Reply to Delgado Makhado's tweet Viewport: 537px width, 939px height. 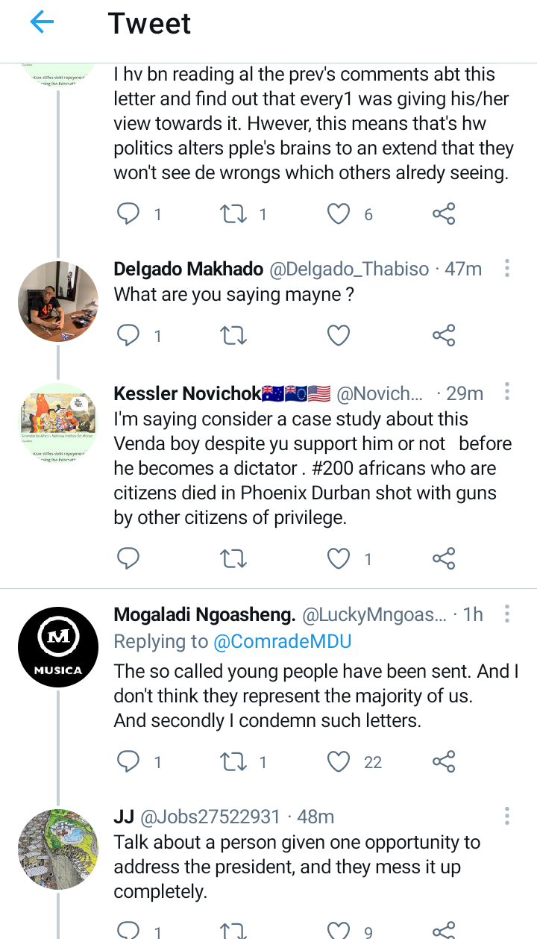coord(129,336)
